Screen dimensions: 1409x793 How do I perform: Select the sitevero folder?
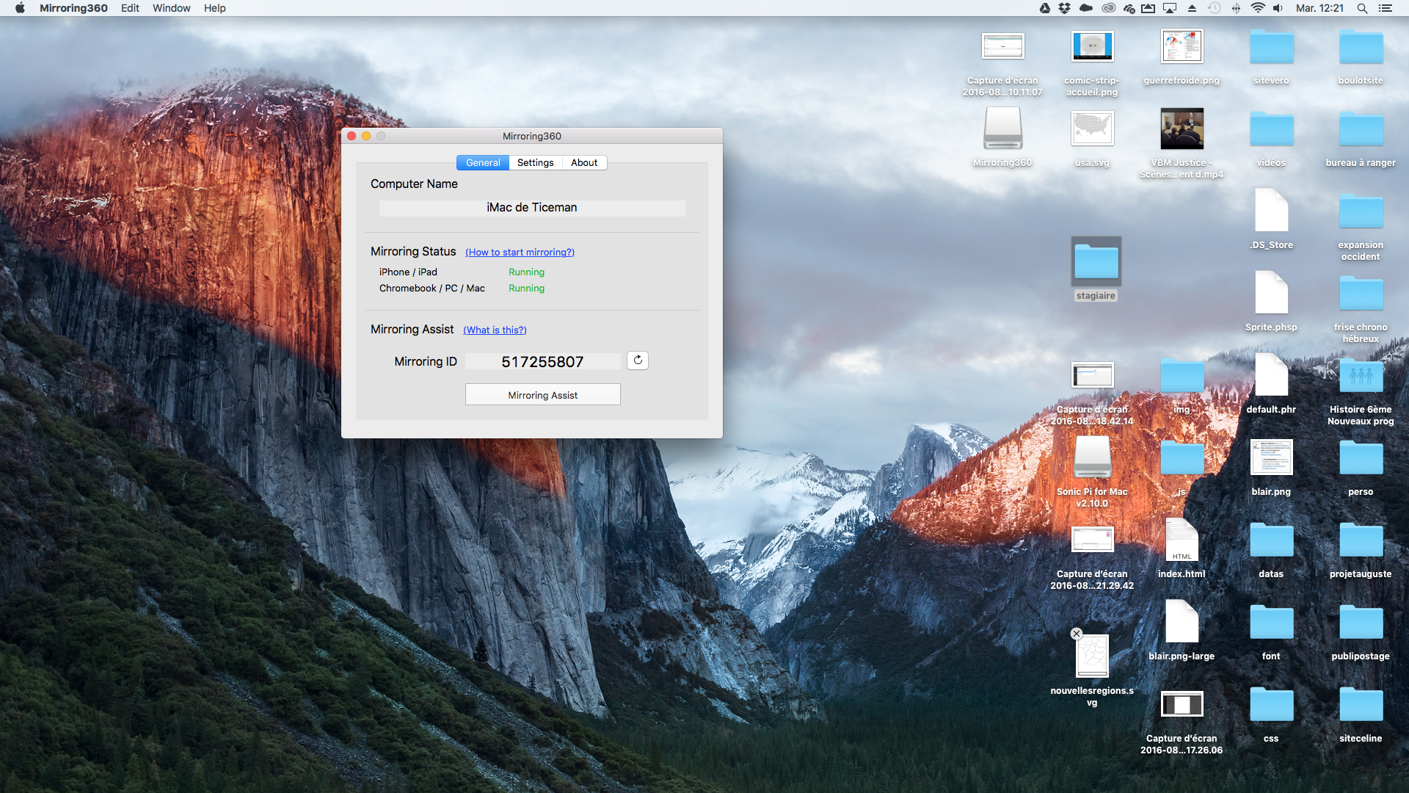[1271, 47]
